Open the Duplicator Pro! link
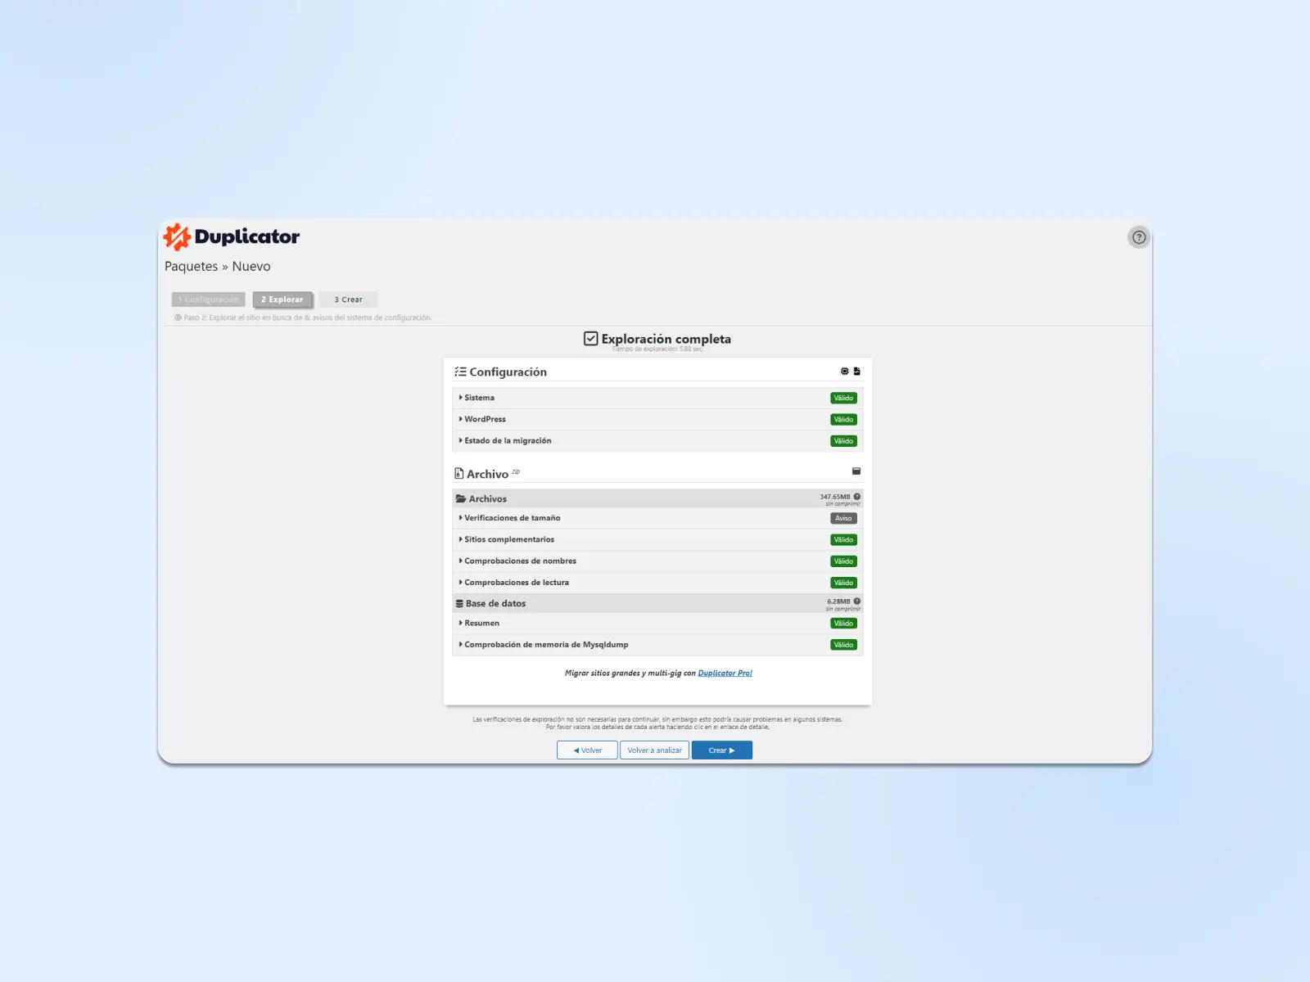 click(x=725, y=673)
